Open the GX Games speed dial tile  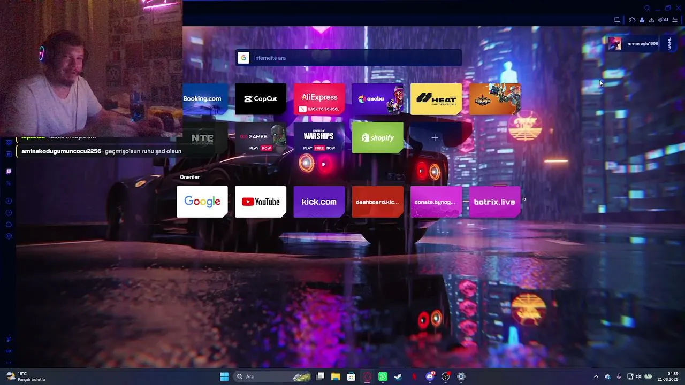(x=261, y=138)
